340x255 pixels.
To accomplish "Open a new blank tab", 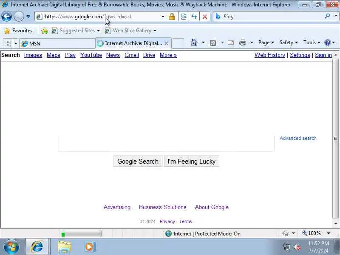I will point(178,43).
